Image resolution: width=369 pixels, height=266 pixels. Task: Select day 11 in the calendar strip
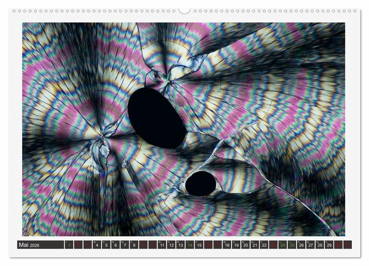[162, 245]
